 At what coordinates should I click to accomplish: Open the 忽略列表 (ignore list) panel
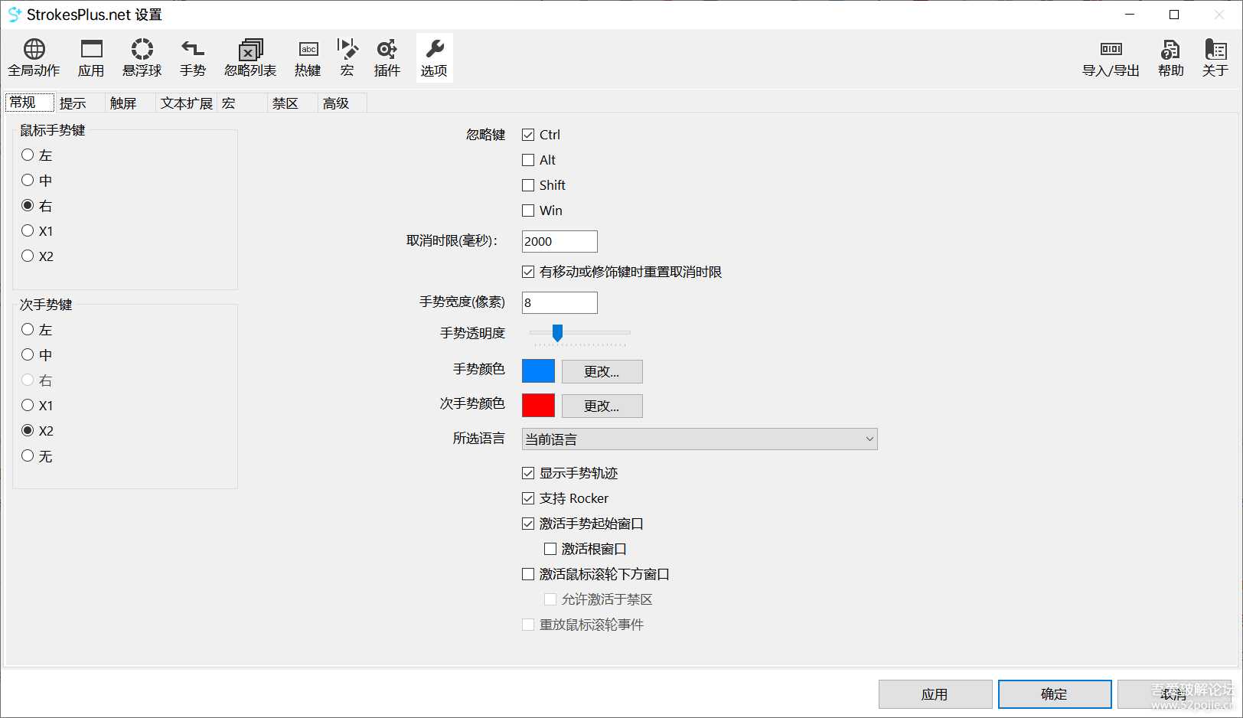pyautogui.click(x=250, y=57)
